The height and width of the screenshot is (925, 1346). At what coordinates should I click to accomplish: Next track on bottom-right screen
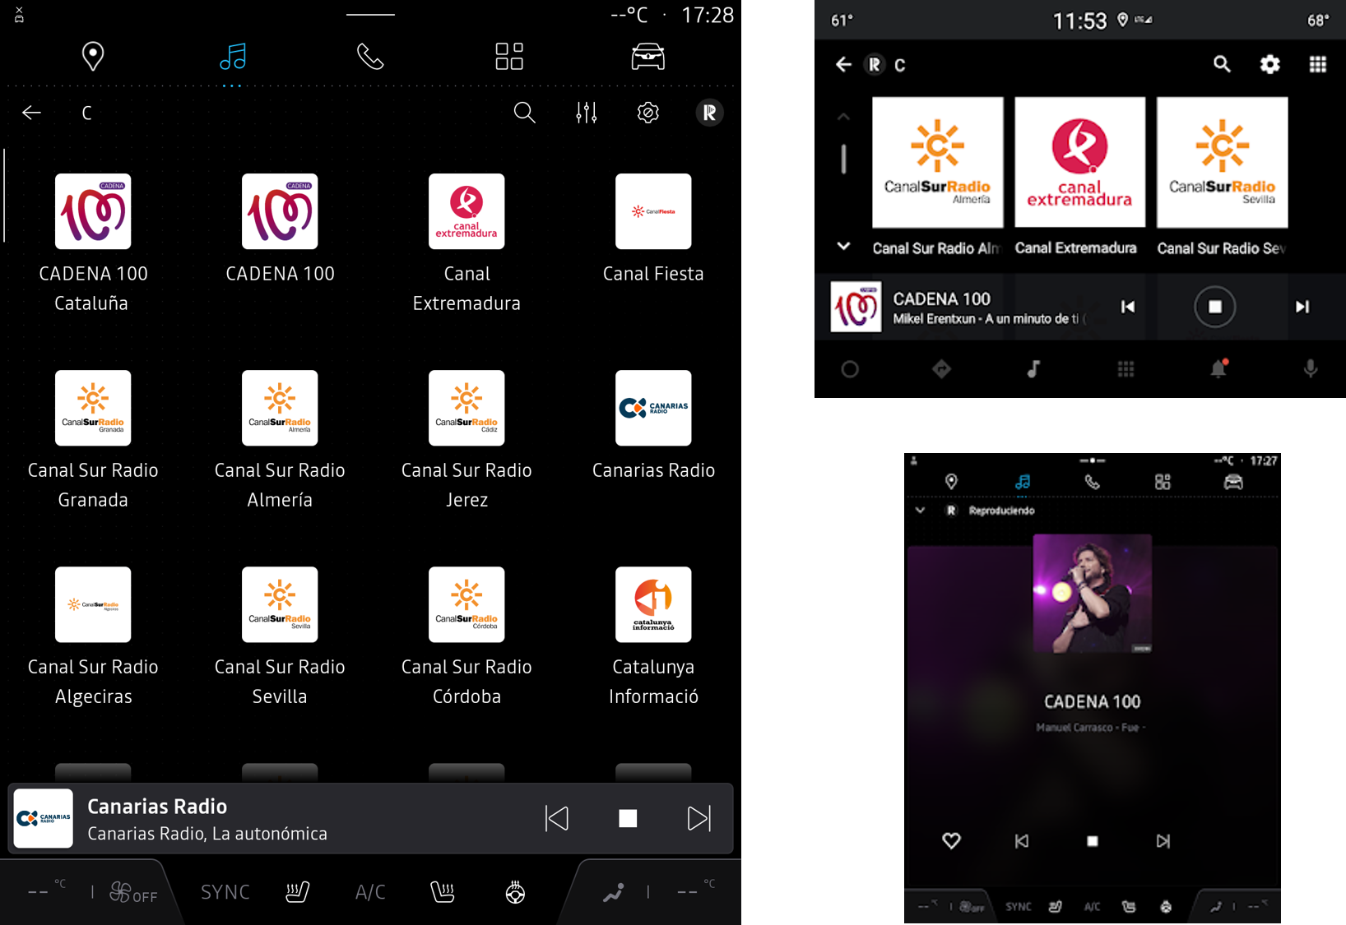coord(1163,841)
